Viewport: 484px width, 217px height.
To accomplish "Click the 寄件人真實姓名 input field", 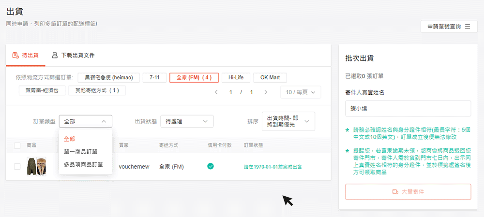I will tap(408, 108).
